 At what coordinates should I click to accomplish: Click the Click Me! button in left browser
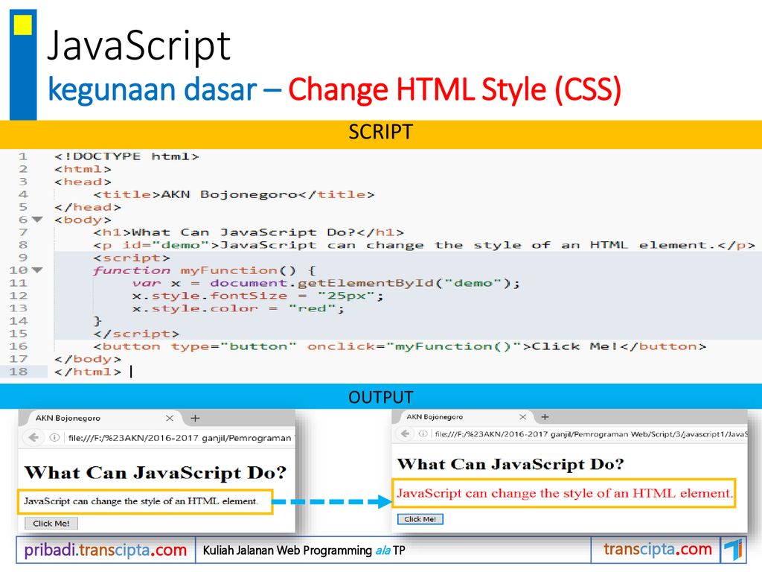coord(51,524)
